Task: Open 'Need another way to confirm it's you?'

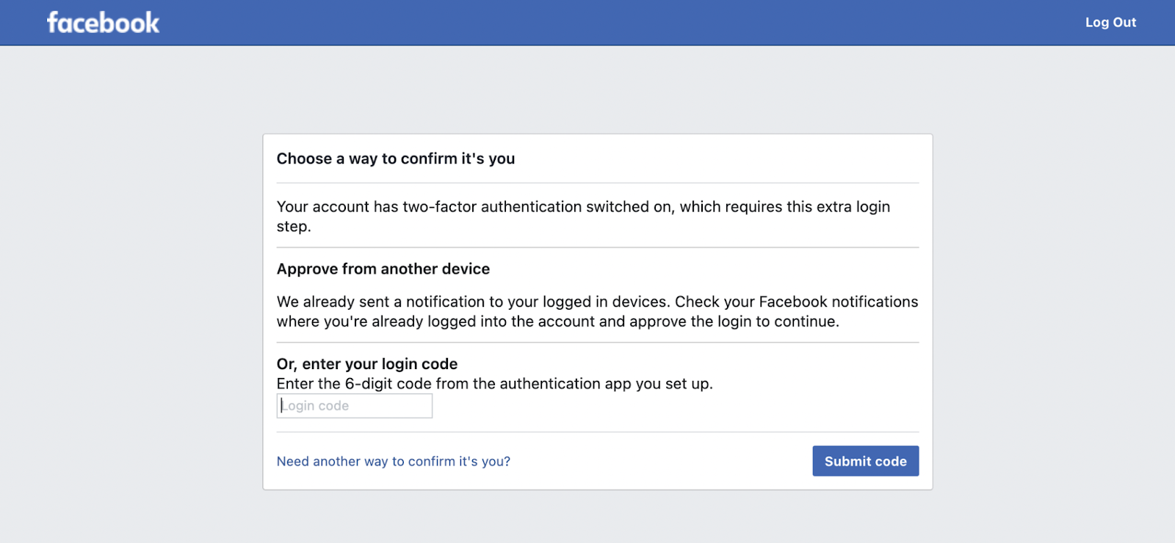Action: click(x=394, y=462)
